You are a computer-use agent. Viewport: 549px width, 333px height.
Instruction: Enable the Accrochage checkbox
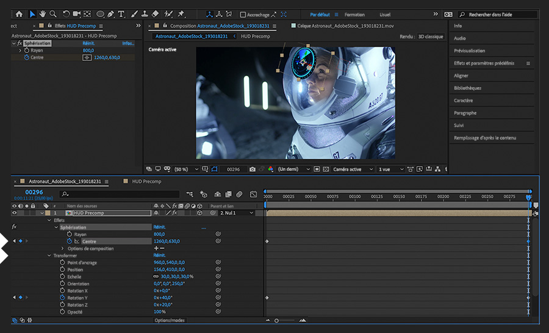(243, 15)
